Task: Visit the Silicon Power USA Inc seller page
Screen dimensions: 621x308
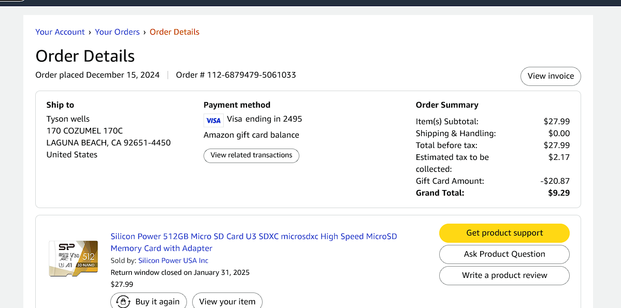Action: pyautogui.click(x=173, y=261)
